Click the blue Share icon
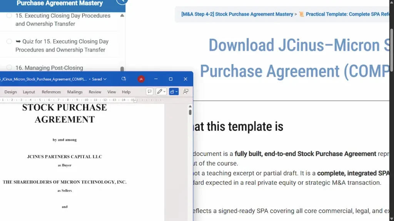Image resolution: width=394 pixels, height=221 pixels. (x=172, y=91)
